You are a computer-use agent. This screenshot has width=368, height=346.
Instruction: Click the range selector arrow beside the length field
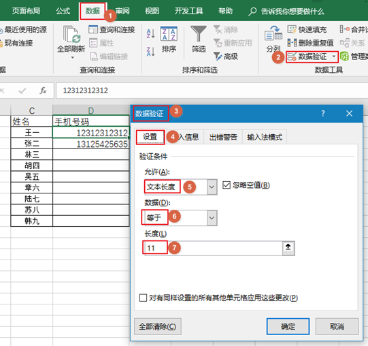[288, 248]
